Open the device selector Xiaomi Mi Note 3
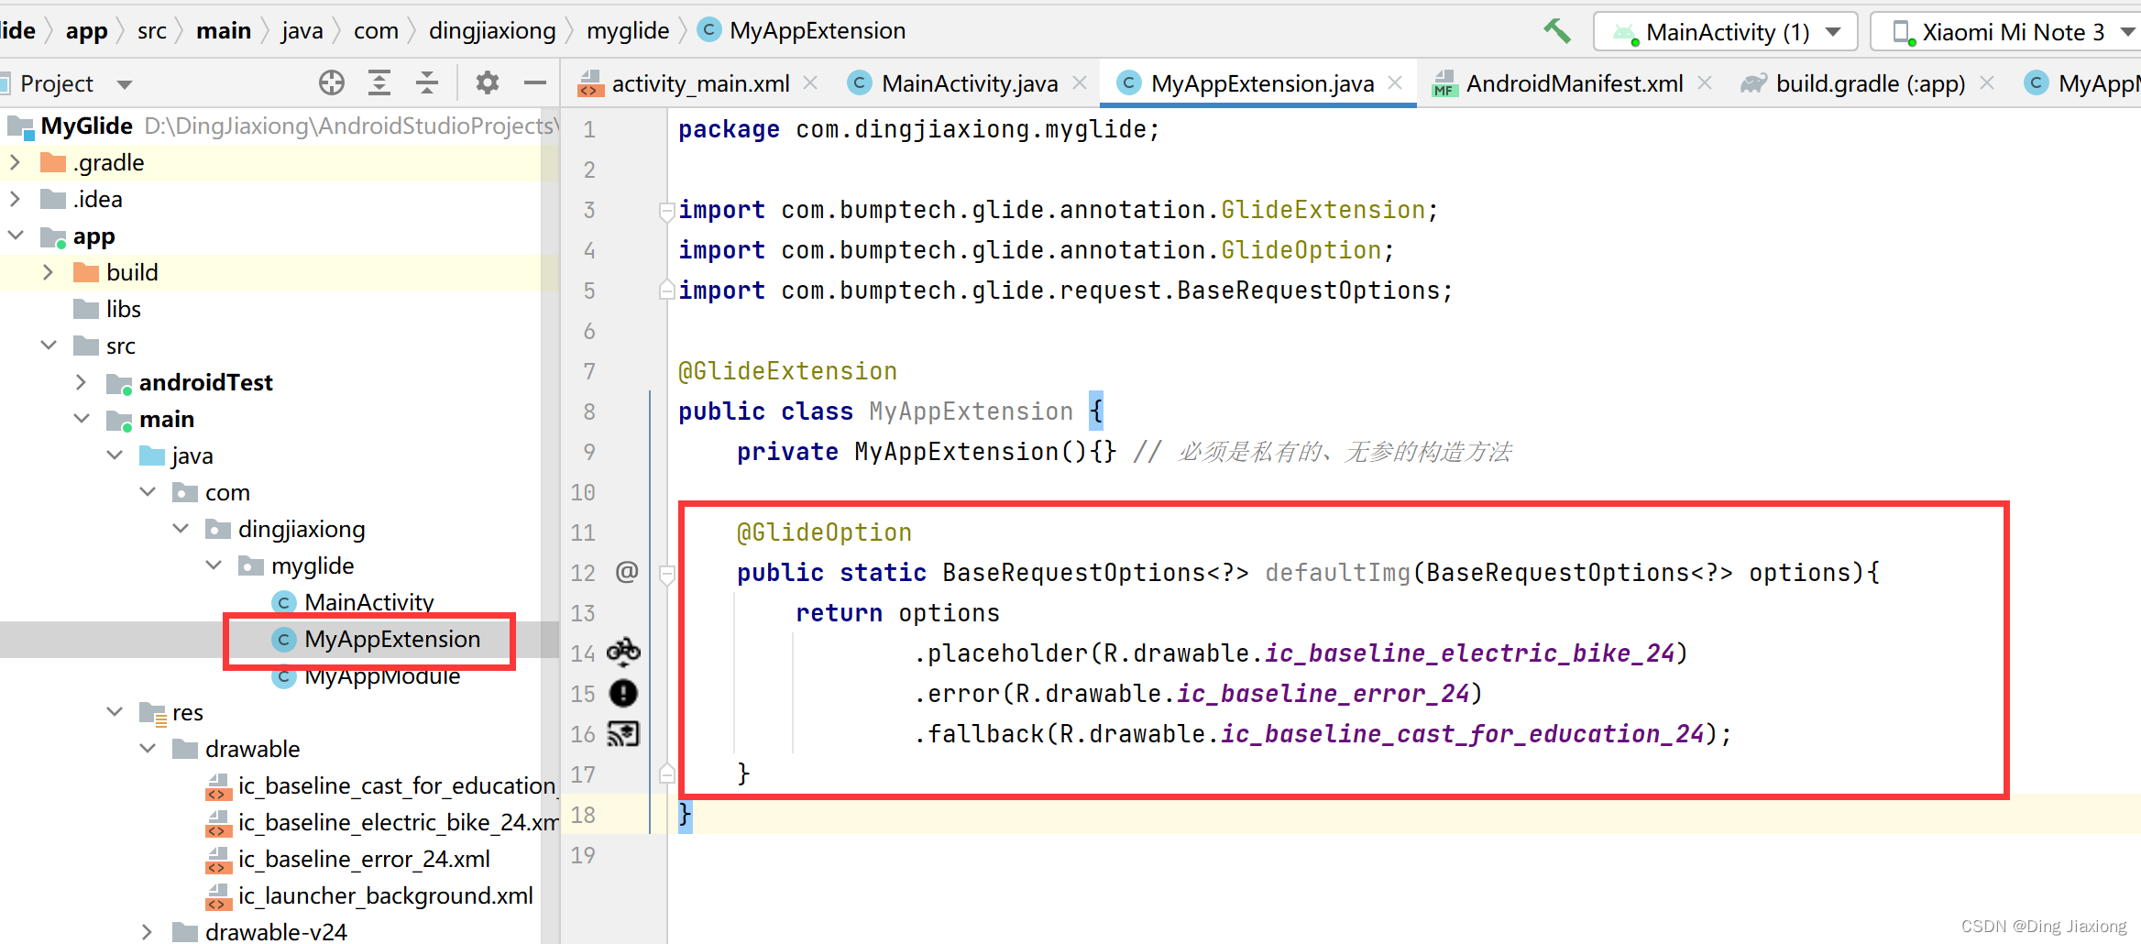This screenshot has height=944, width=2141. [2007, 32]
